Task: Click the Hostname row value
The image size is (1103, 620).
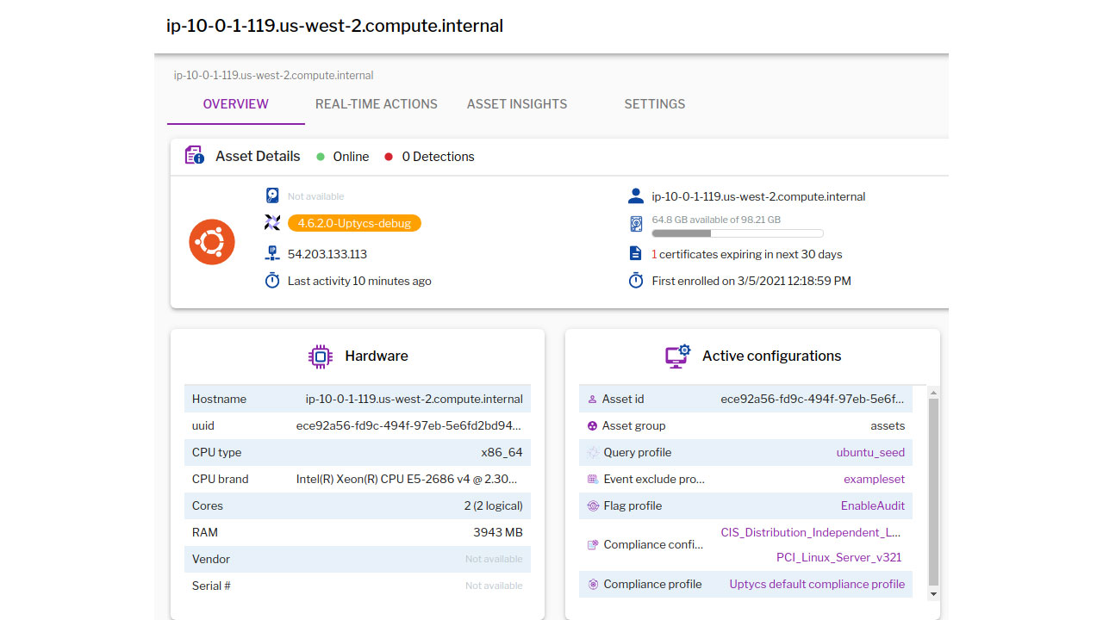Action: click(414, 400)
